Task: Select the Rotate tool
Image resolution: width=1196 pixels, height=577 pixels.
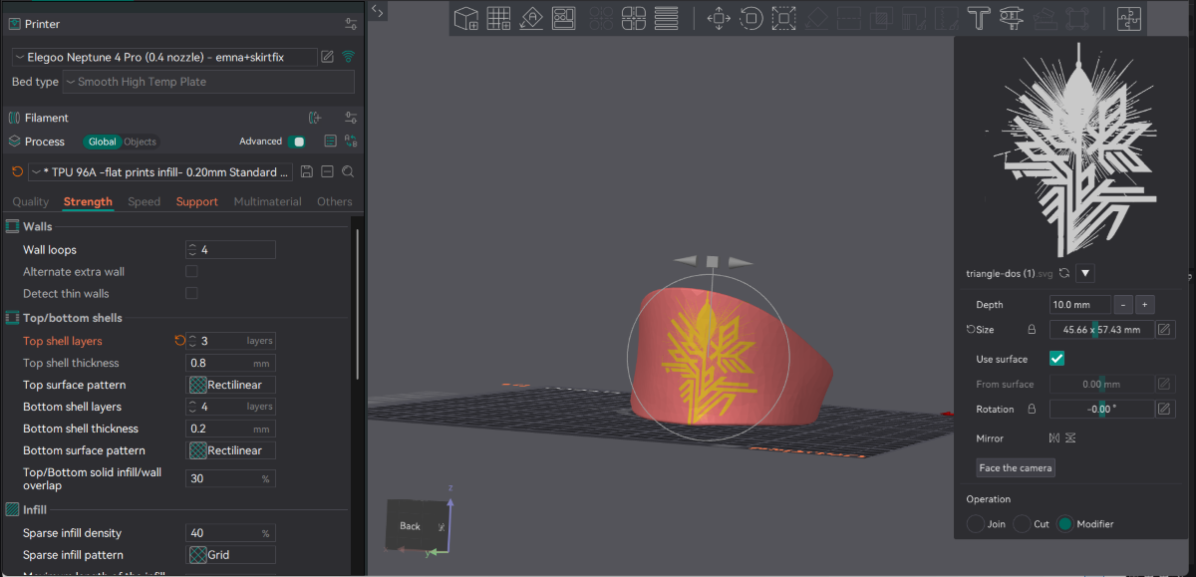Action: pyautogui.click(x=750, y=18)
